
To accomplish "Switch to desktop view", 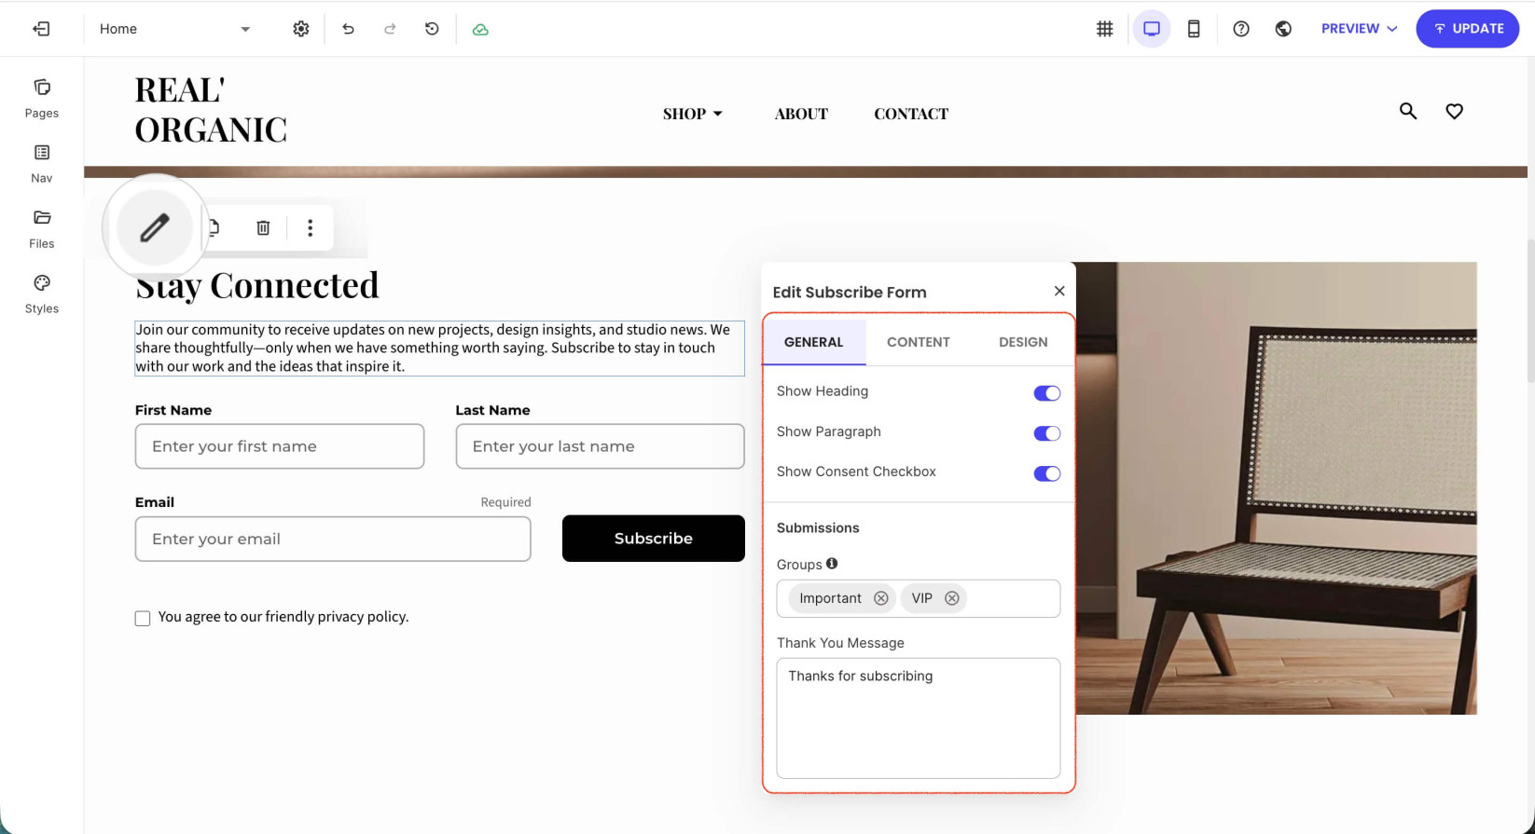I will [1152, 29].
